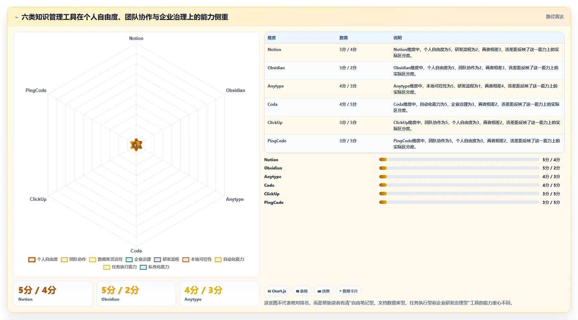Click the ClickUp progress bar
This screenshot has width=578, height=320.
tap(459, 194)
